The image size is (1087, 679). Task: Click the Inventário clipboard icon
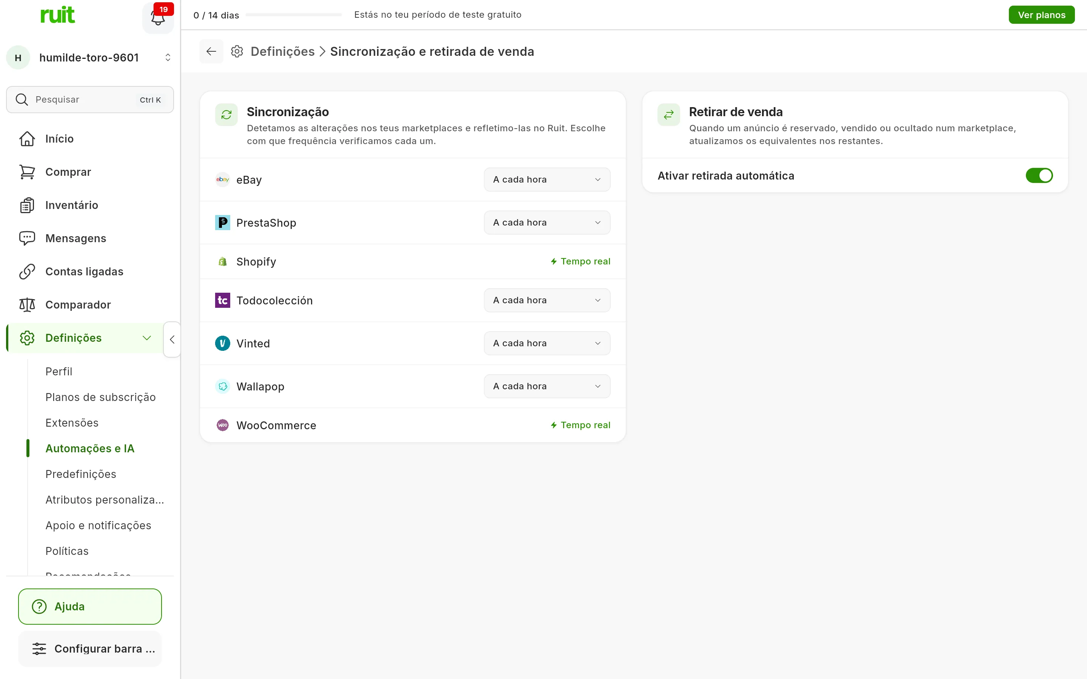[27, 205]
